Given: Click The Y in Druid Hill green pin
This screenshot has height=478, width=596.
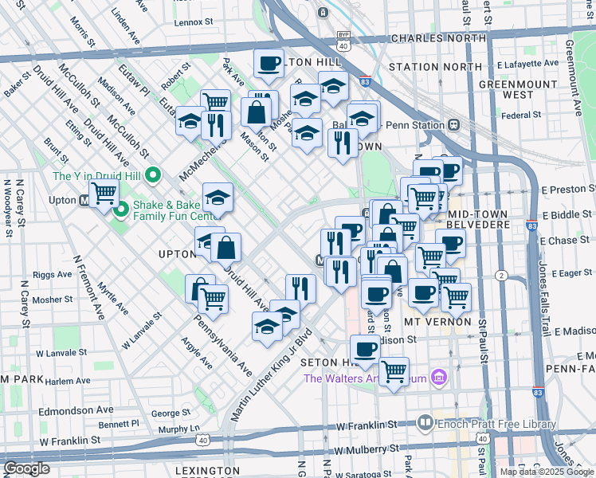Looking at the screenshot, I should [153, 176].
